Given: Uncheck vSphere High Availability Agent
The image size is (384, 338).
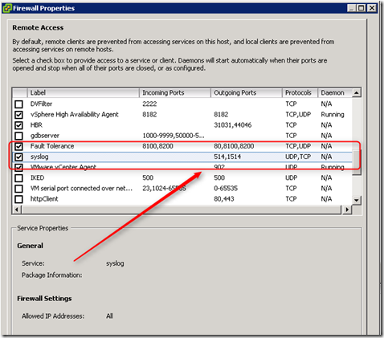Looking at the screenshot, I should [x=18, y=115].
